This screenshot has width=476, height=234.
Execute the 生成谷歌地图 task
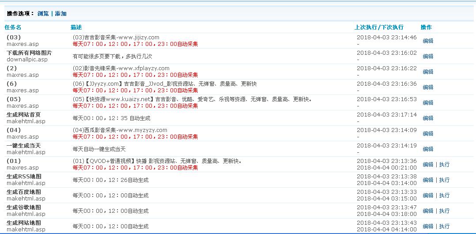[444, 211]
